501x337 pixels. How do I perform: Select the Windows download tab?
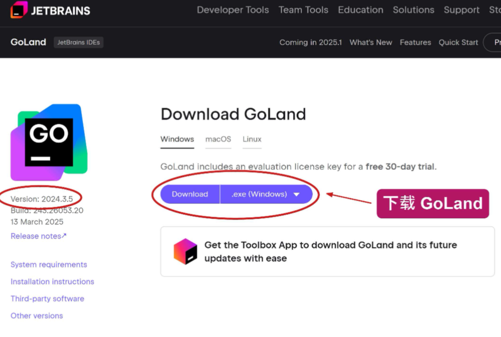pos(177,139)
